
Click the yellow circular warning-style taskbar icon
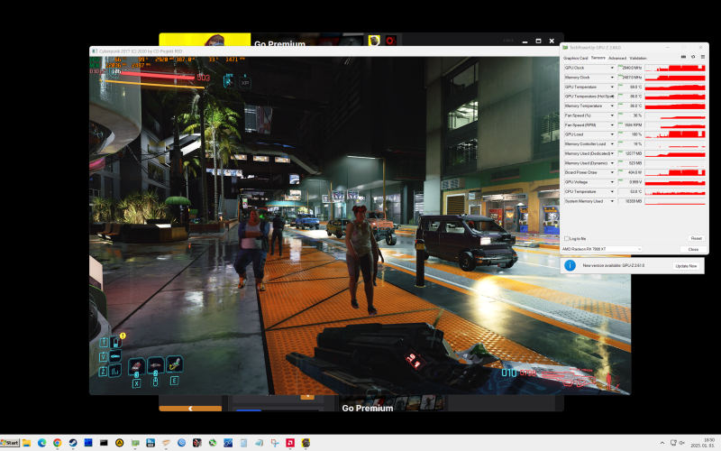[120, 443]
